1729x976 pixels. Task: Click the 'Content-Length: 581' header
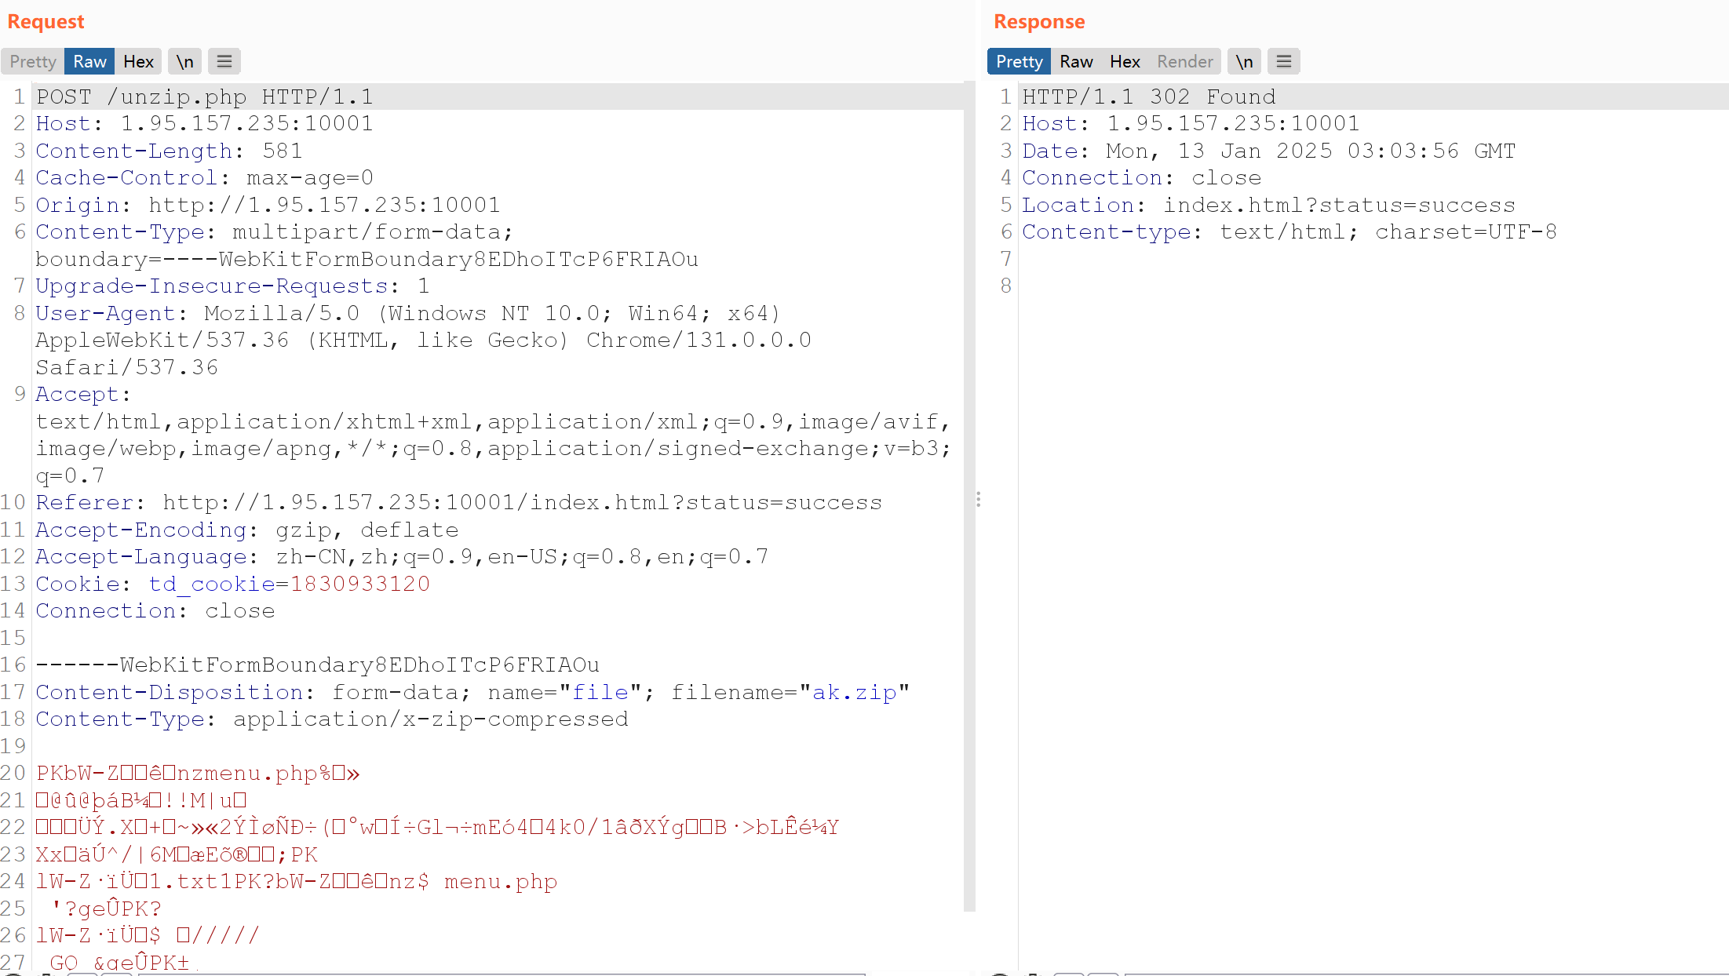click(x=169, y=151)
